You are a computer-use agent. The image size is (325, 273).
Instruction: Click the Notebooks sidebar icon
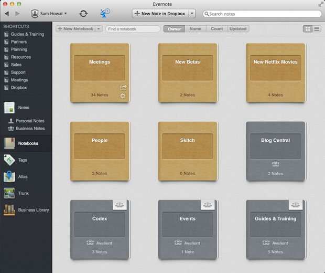9,143
